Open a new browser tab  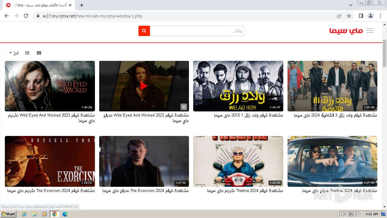(82, 5)
